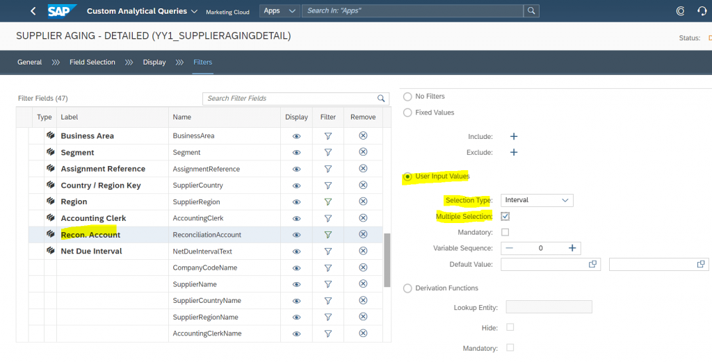Click the filter funnel for Recon. Account
This screenshot has width=712, height=362.
328,235
